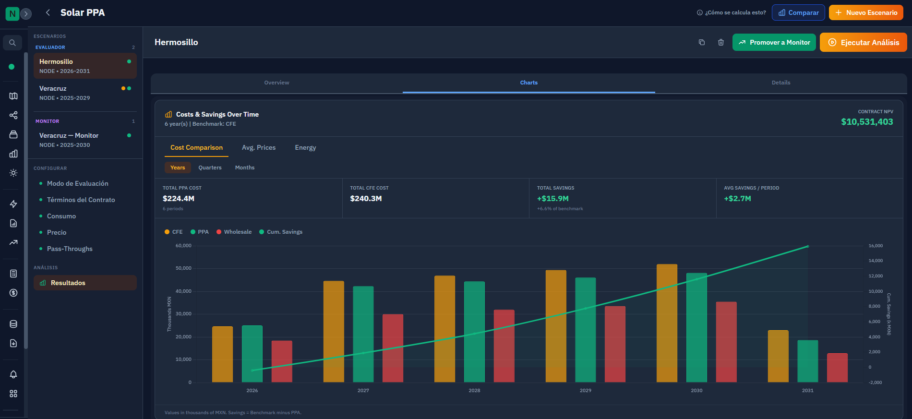
Task: Click the stacked tray icon in left rail
Action: click(13, 134)
